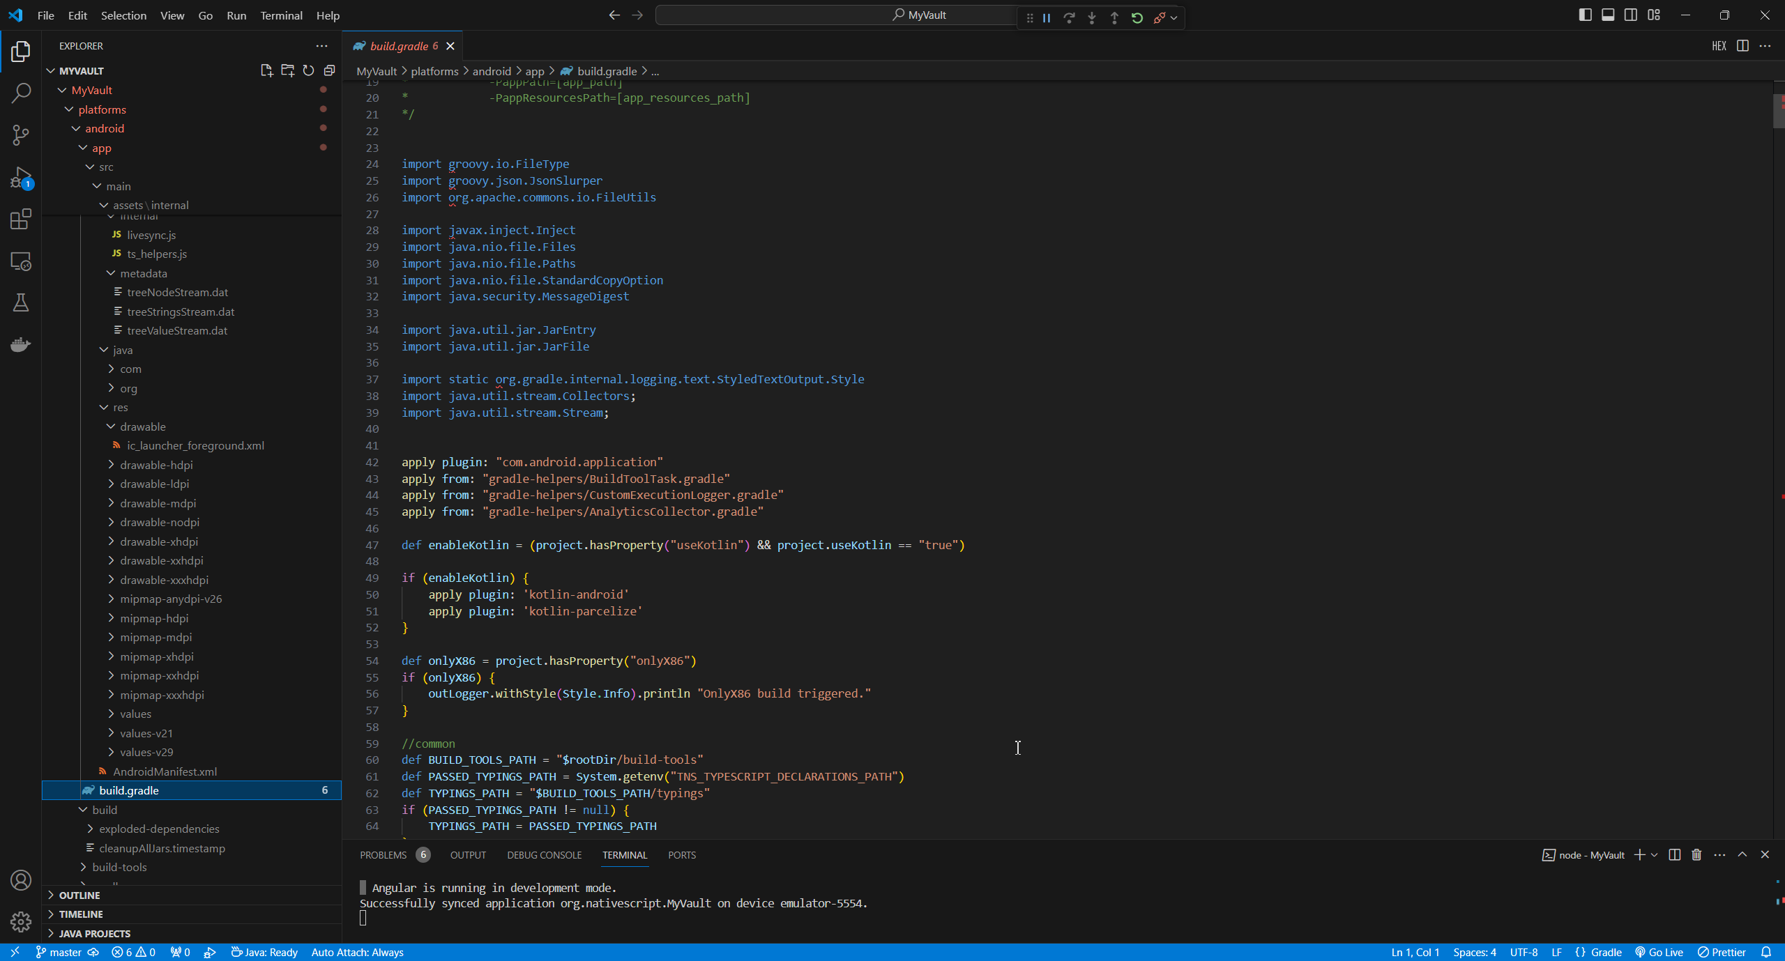Expand the OUTLINE section

pyautogui.click(x=79, y=895)
